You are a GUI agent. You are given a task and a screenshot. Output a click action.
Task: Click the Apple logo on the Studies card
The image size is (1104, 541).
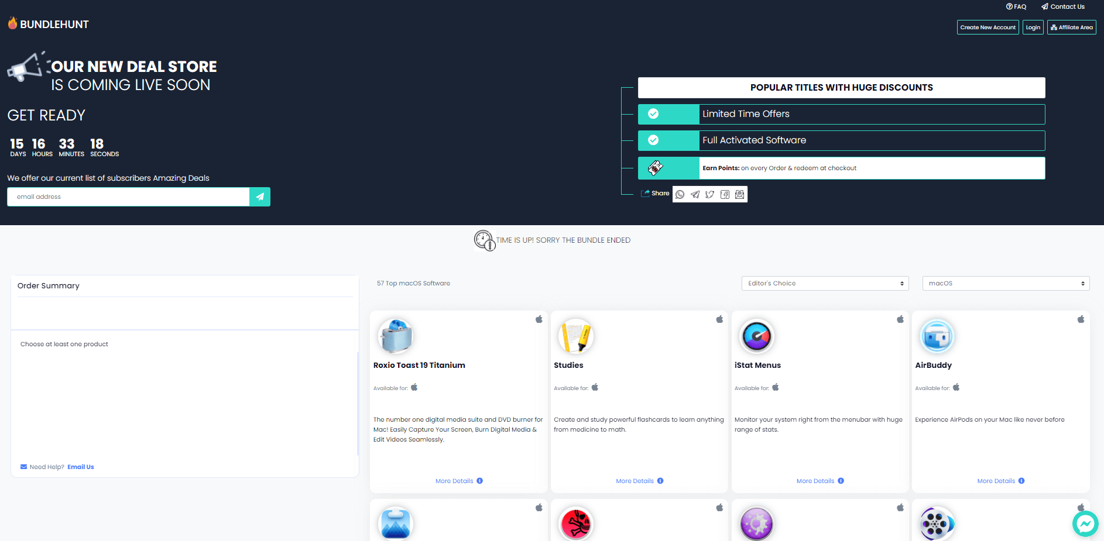click(719, 320)
